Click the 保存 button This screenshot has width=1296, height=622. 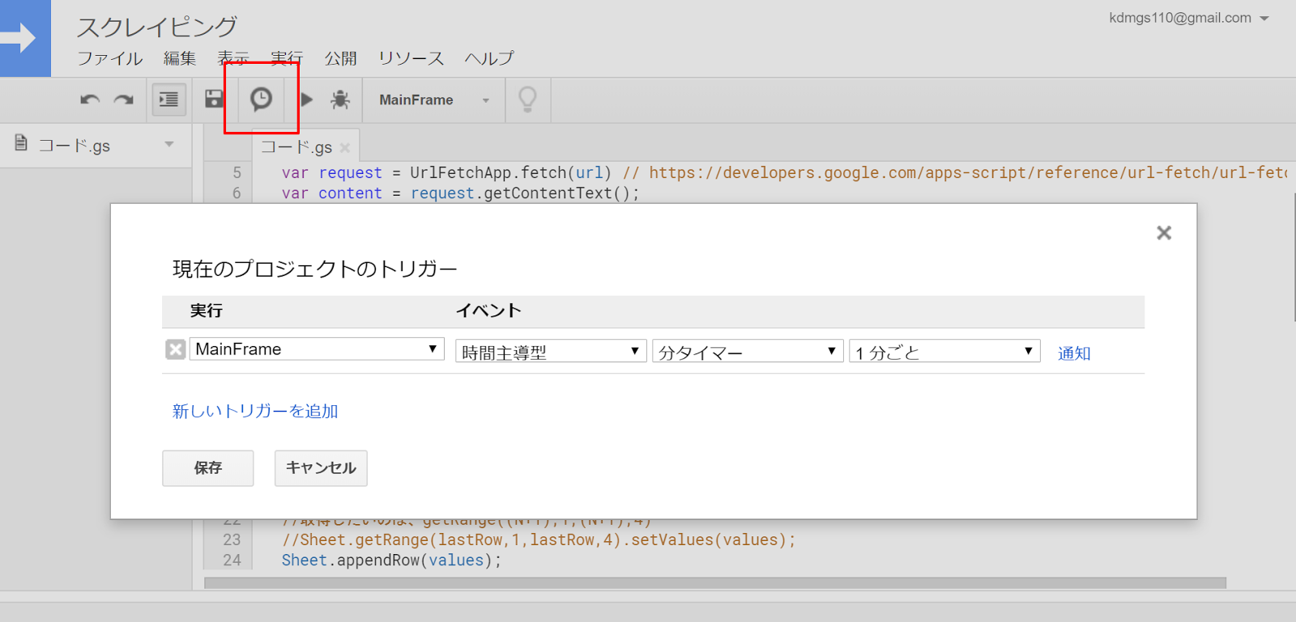[x=208, y=468]
